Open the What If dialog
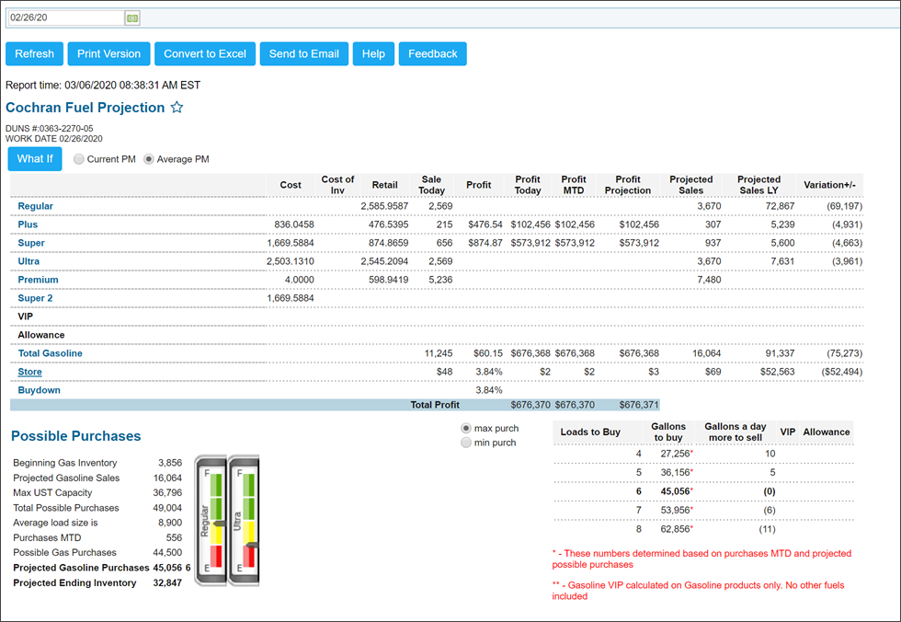Image resolution: width=901 pixels, height=622 pixels. [x=35, y=159]
